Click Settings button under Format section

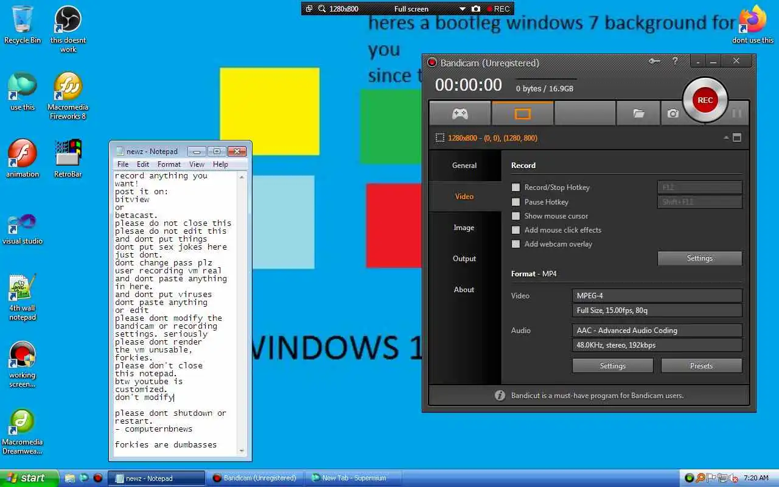click(613, 366)
